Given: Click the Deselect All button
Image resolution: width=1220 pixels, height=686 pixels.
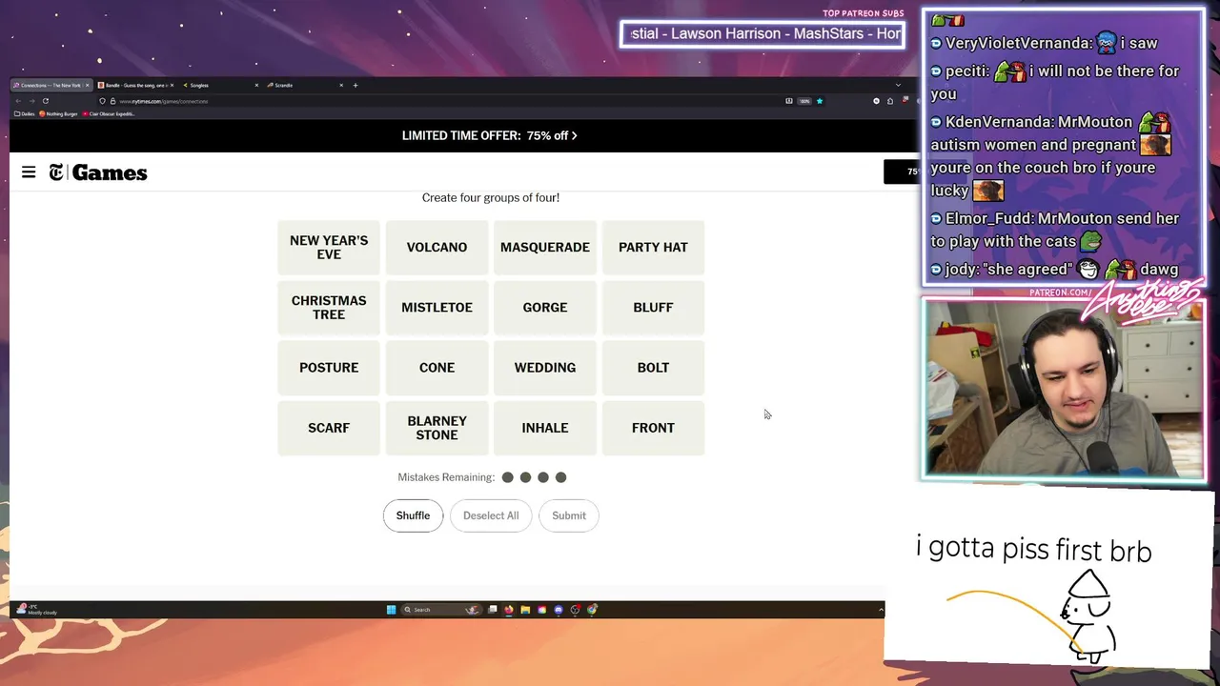Looking at the screenshot, I should tap(491, 515).
